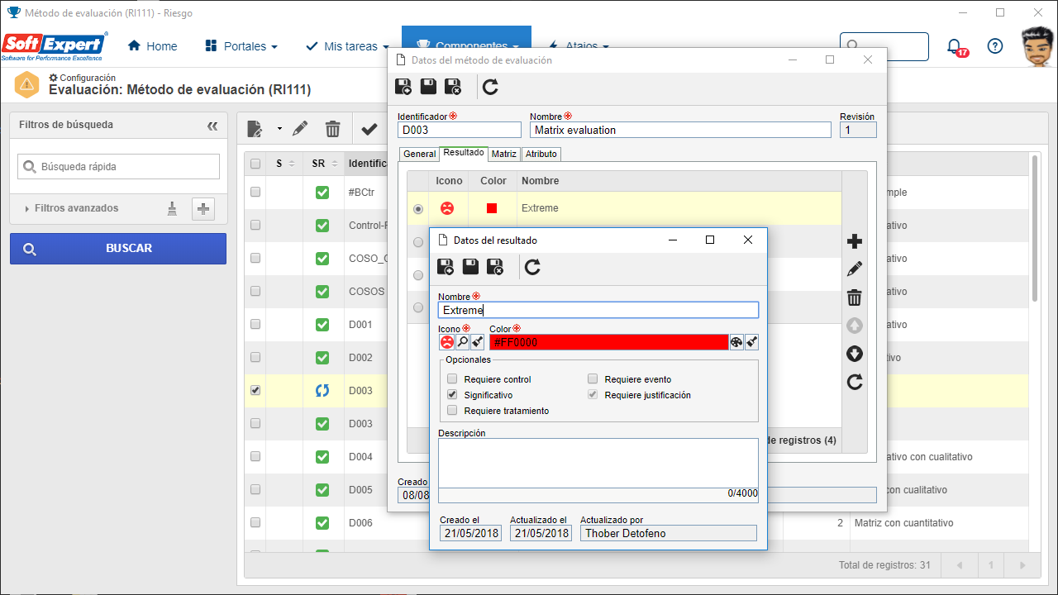Check the D005 row checkbox

point(255,489)
